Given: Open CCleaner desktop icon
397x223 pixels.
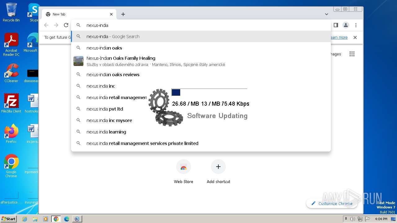Looking at the screenshot, I should tap(11, 73).
